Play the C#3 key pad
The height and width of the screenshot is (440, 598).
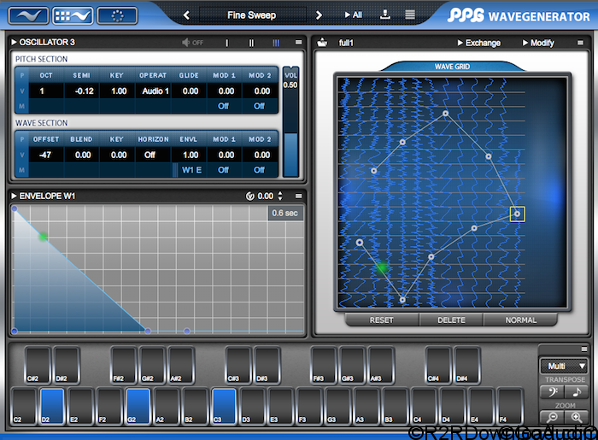pyautogui.click(x=238, y=365)
